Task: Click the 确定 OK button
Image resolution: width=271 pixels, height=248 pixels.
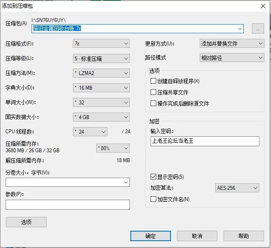Action: [151, 236]
